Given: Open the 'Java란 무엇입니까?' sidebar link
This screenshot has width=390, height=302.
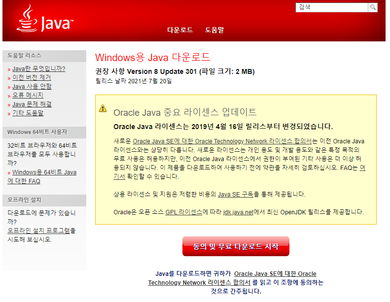Looking at the screenshot, I should point(39,69).
